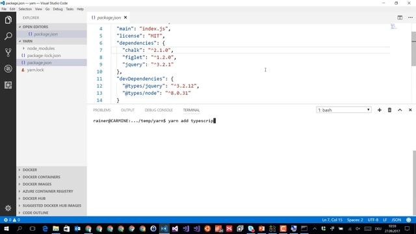Open the Explorer view in activity bar

8,20
